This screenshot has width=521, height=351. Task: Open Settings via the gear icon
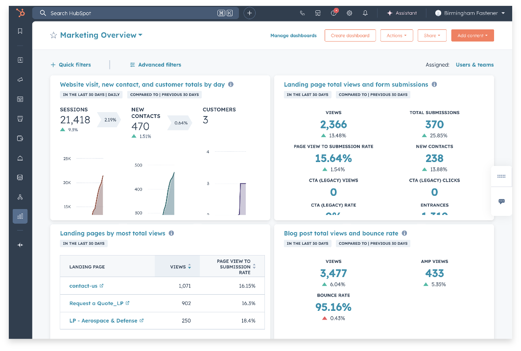(x=349, y=13)
